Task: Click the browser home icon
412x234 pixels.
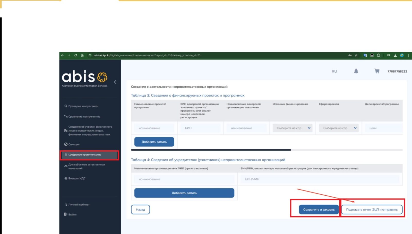Action: click(82, 55)
